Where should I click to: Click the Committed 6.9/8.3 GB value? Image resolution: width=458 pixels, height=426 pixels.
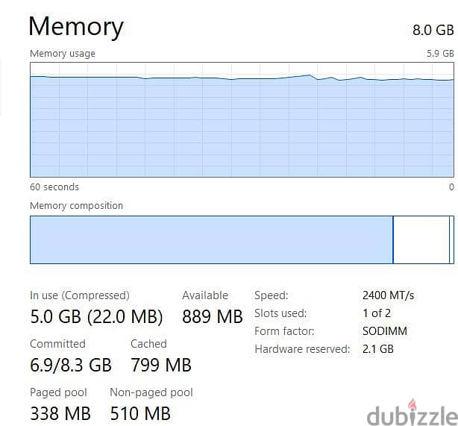tap(71, 365)
